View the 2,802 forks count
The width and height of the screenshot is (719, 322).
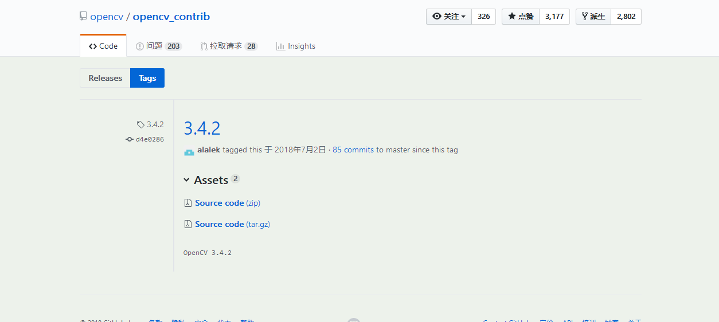(626, 17)
